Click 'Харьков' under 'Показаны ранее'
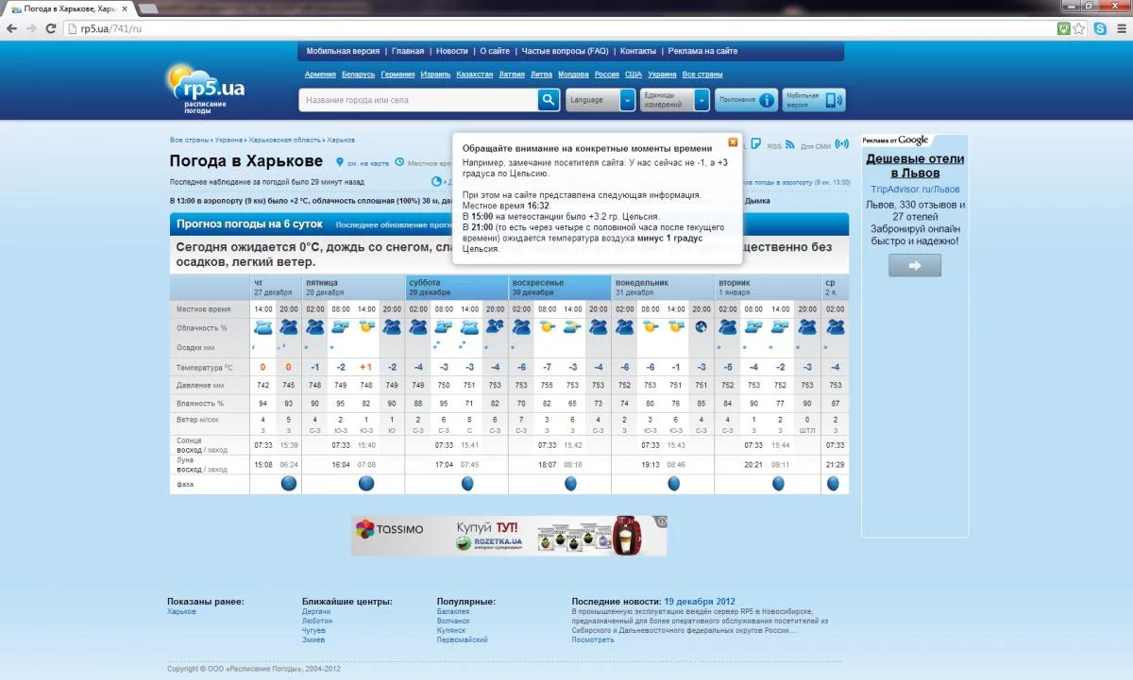The width and height of the screenshot is (1133, 680). pyautogui.click(x=182, y=612)
